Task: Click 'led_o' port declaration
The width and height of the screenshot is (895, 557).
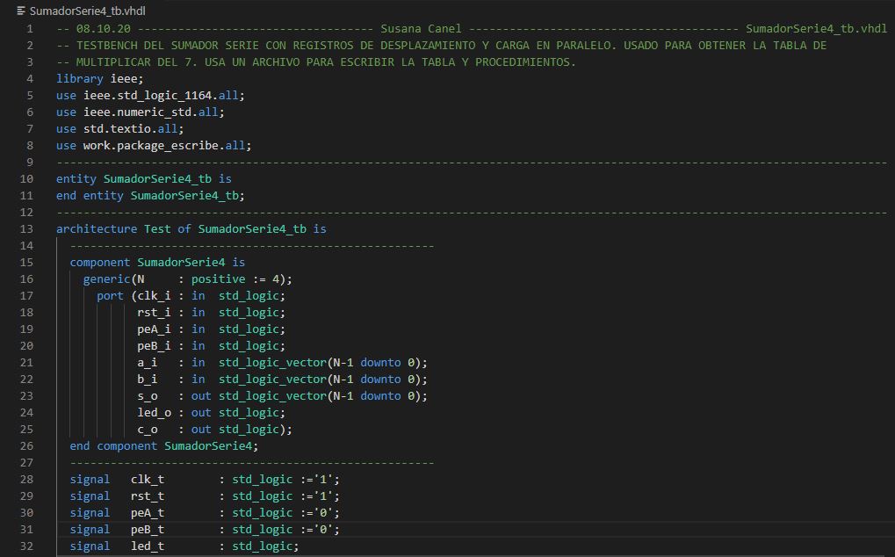Action: coord(154,412)
